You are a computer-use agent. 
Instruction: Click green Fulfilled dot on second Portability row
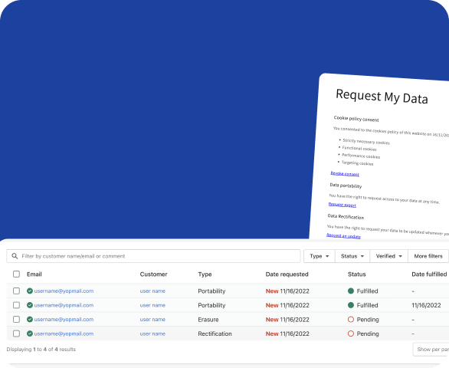tap(351, 305)
